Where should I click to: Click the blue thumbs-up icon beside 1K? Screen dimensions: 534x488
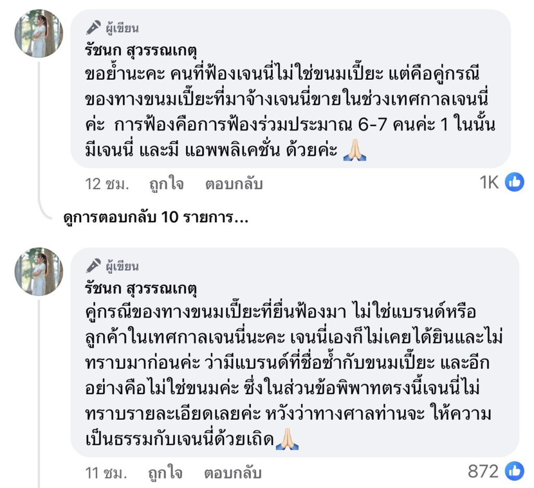514,182
